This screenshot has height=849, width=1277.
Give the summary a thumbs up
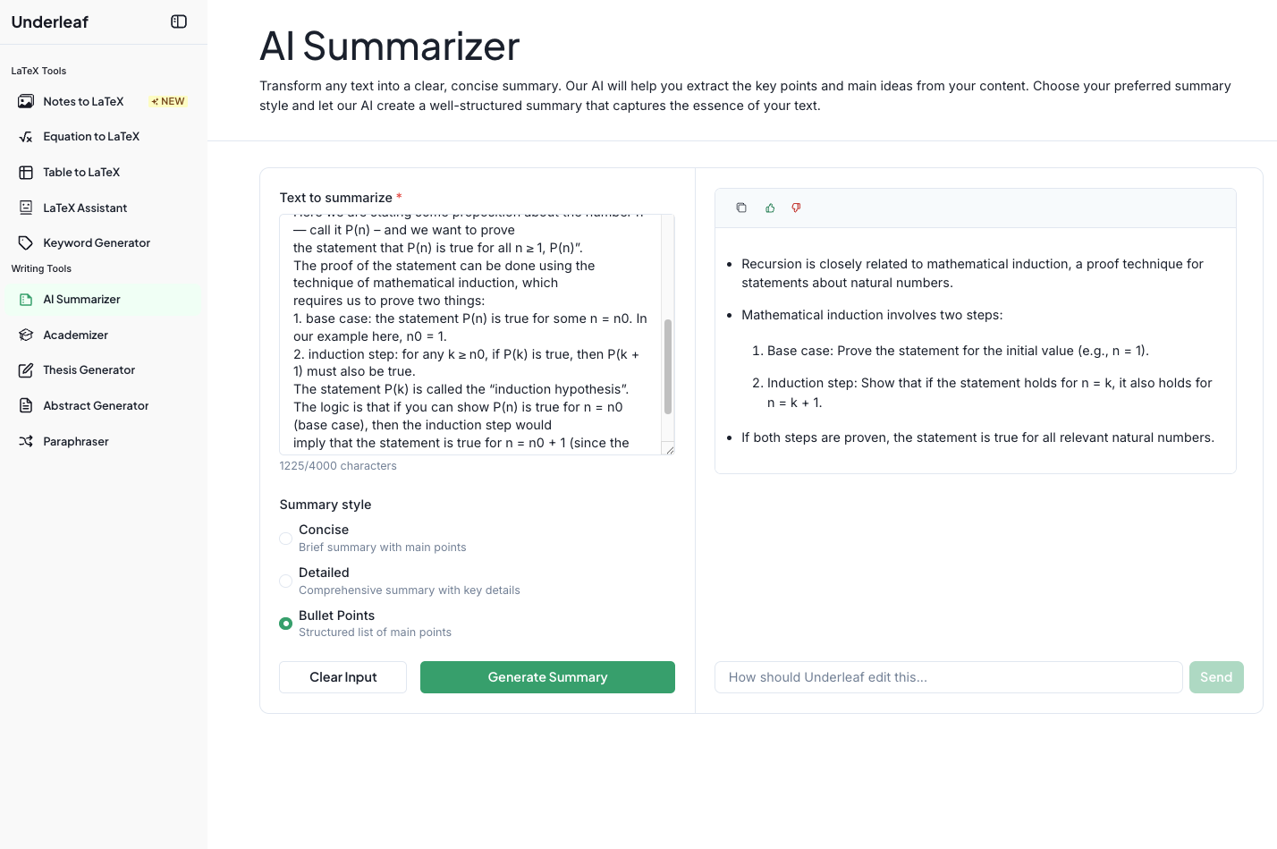pos(770,207)
